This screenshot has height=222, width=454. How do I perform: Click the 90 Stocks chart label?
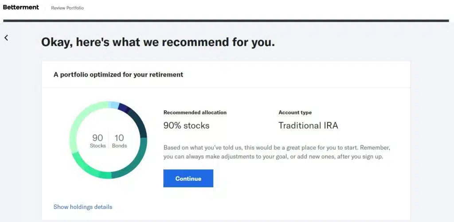click(98, 141)
